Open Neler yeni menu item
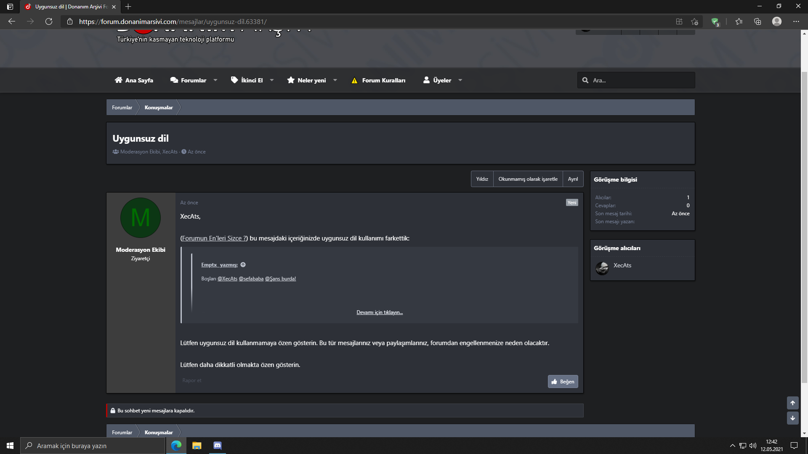This screenshot has height=454, width=808. [x=306, y=80]
